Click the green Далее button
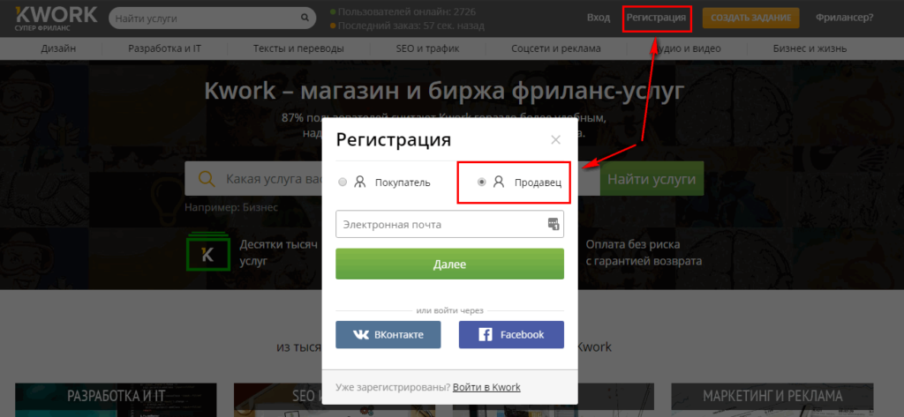This screenshot has width=904, height=417. click(x=449, y=264)
